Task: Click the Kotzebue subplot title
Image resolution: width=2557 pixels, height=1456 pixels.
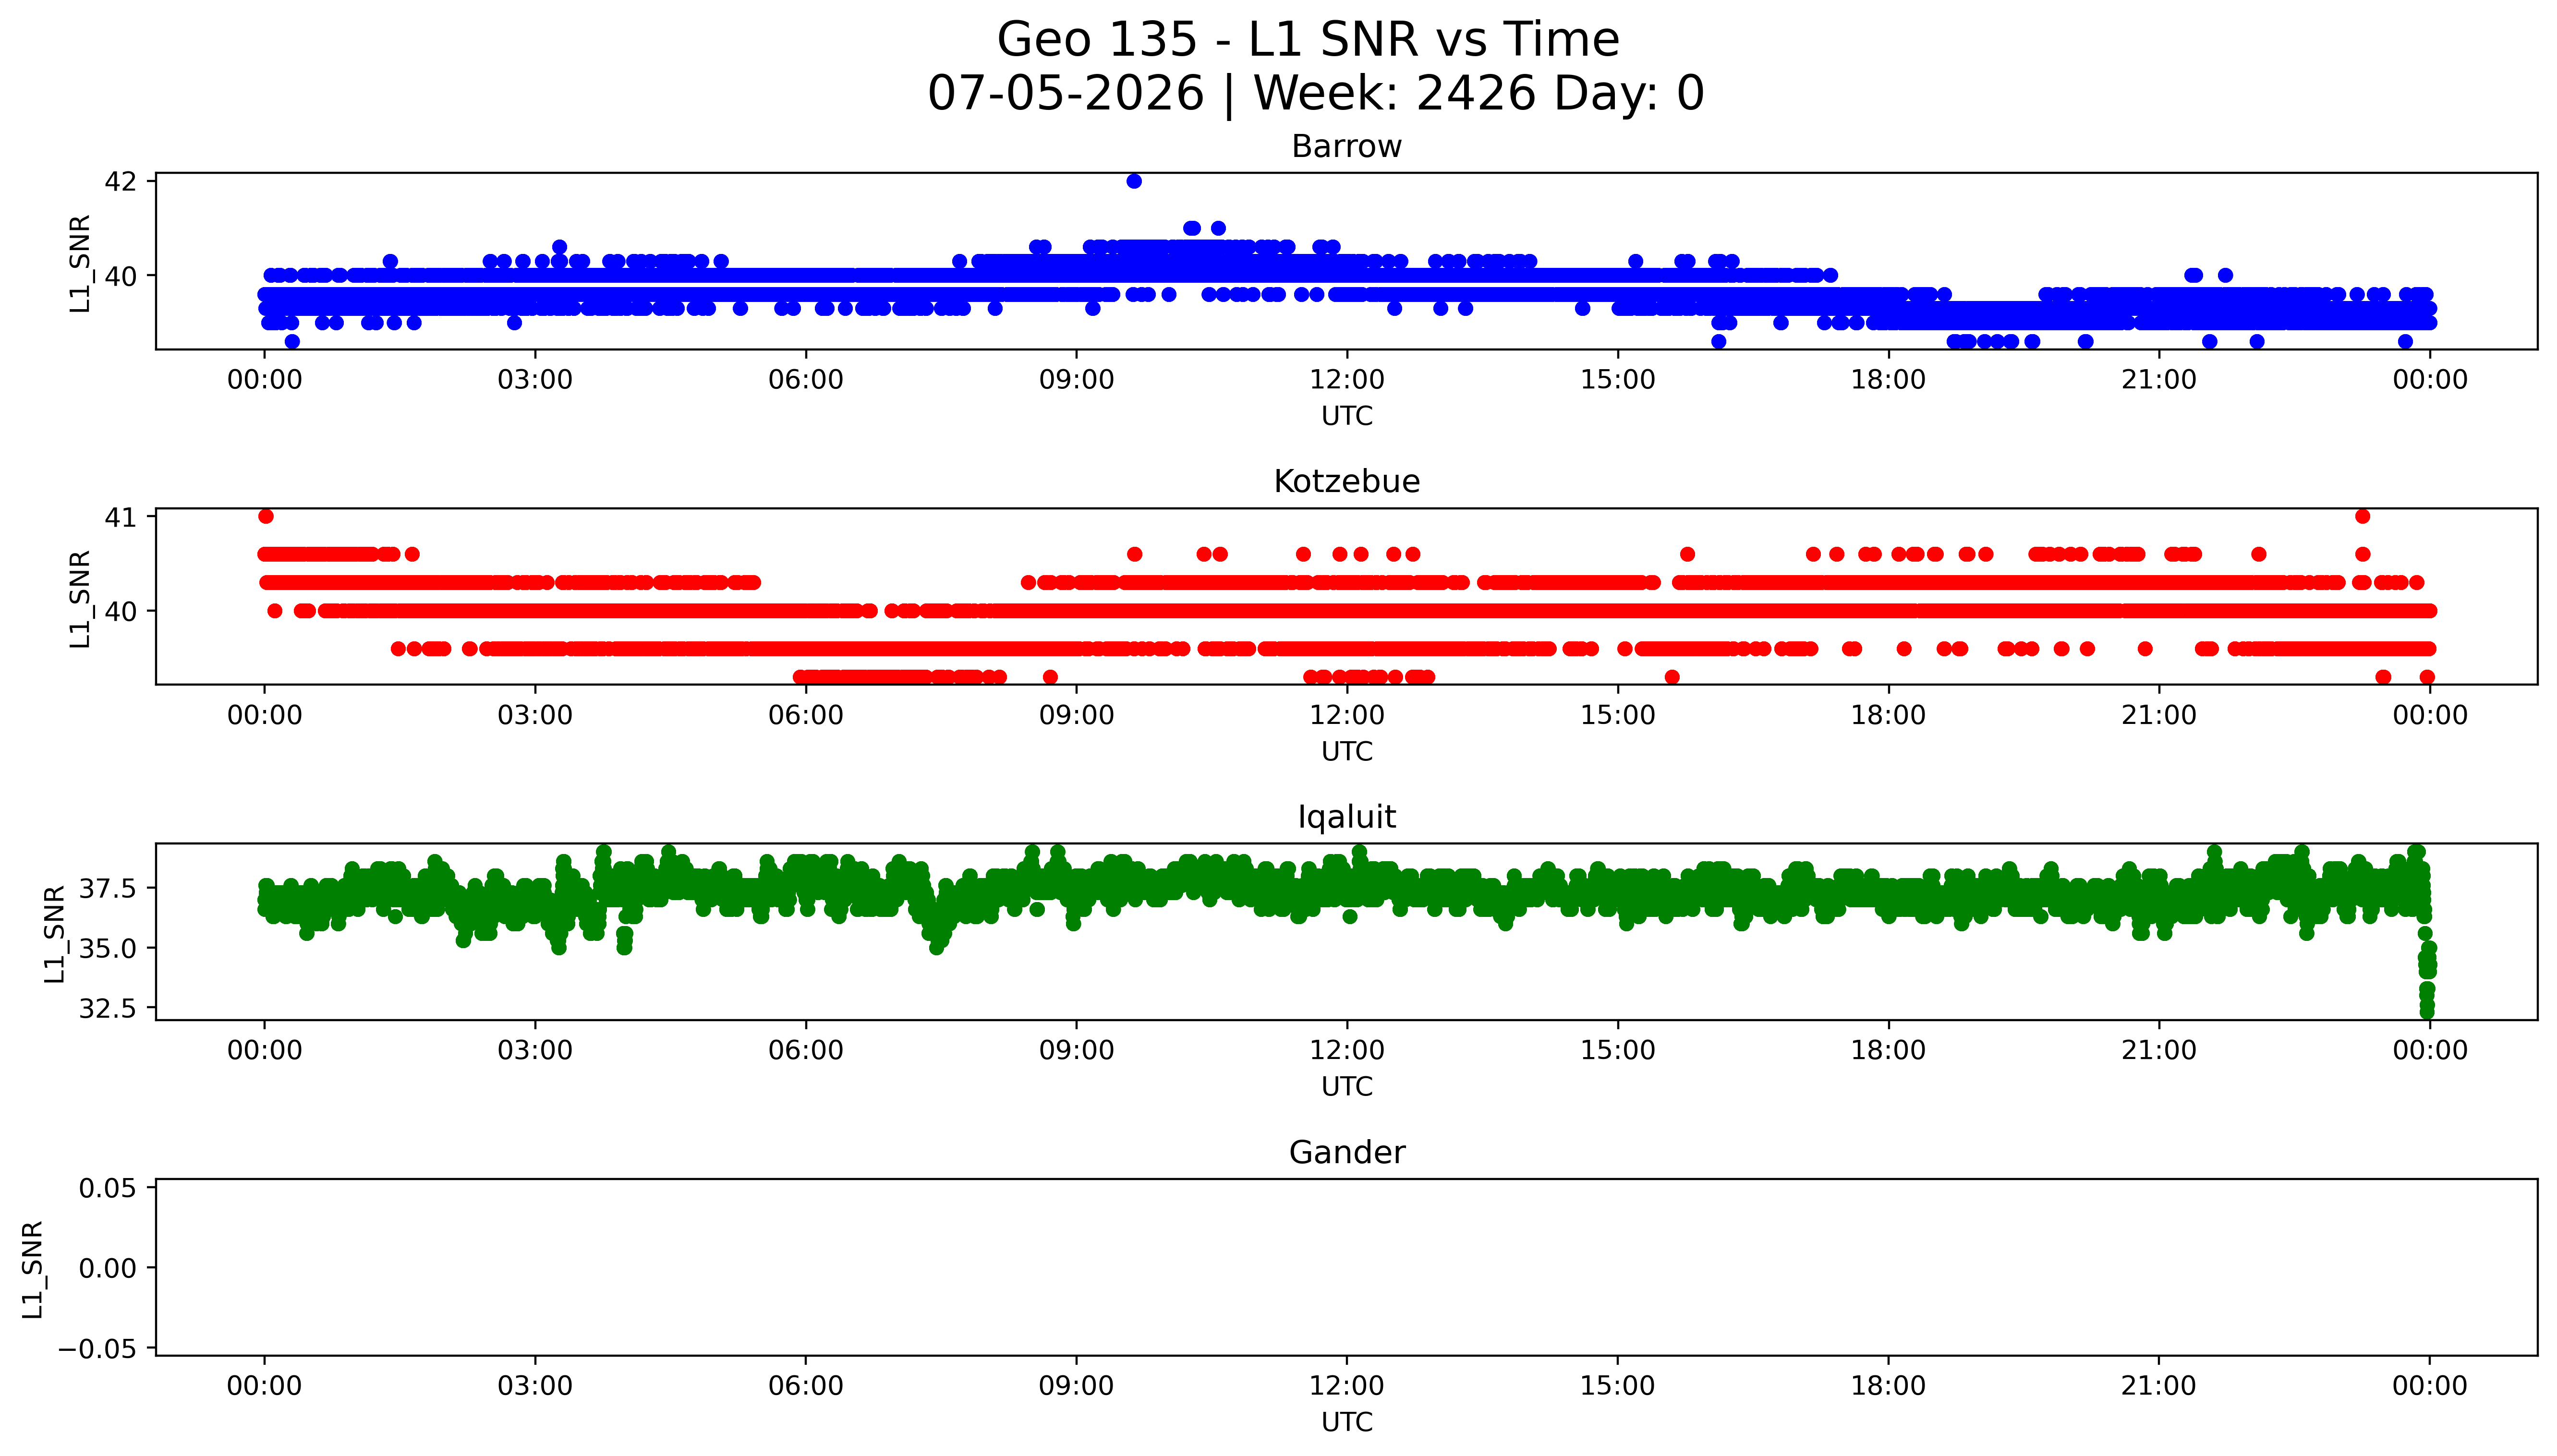Action: (x=1346, y=482)
